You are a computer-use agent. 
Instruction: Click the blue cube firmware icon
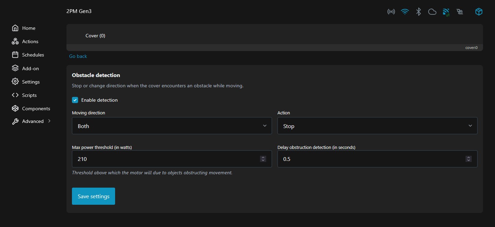click(x=479, y=12)
